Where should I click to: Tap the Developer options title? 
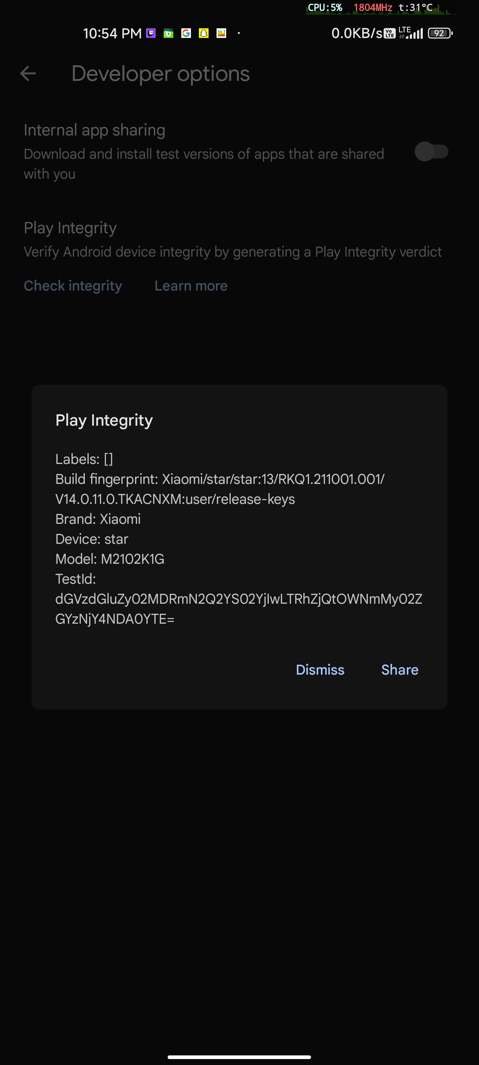tap(160, 74)
